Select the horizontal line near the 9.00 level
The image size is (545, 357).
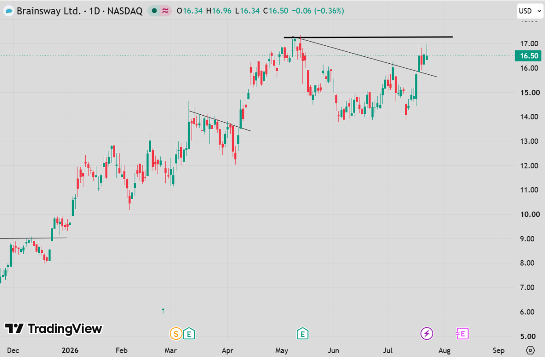(x=33, y=238)
